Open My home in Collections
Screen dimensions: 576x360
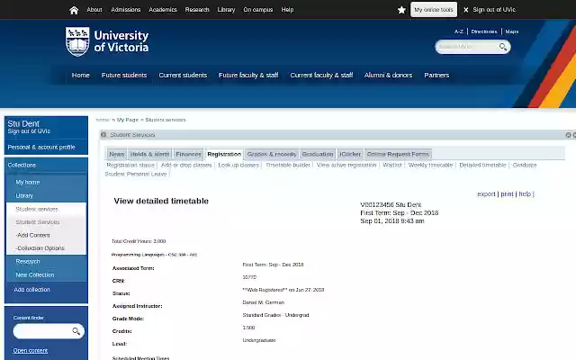click(28, 182)
